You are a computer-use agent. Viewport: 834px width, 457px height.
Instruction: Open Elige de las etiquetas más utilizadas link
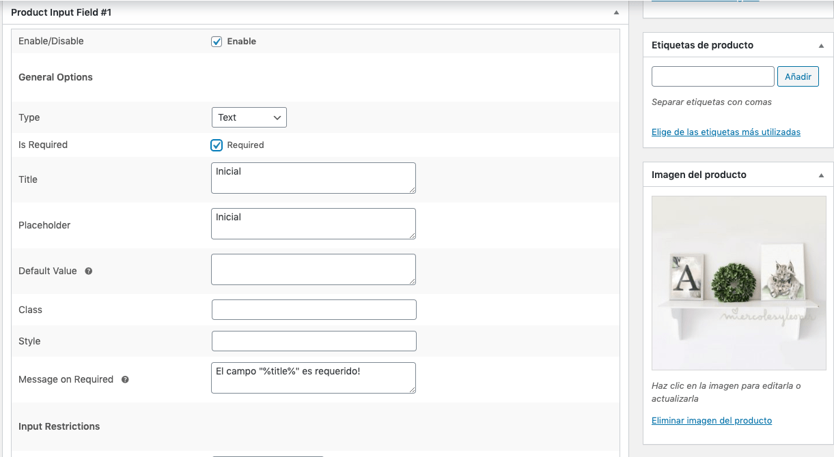726,132
